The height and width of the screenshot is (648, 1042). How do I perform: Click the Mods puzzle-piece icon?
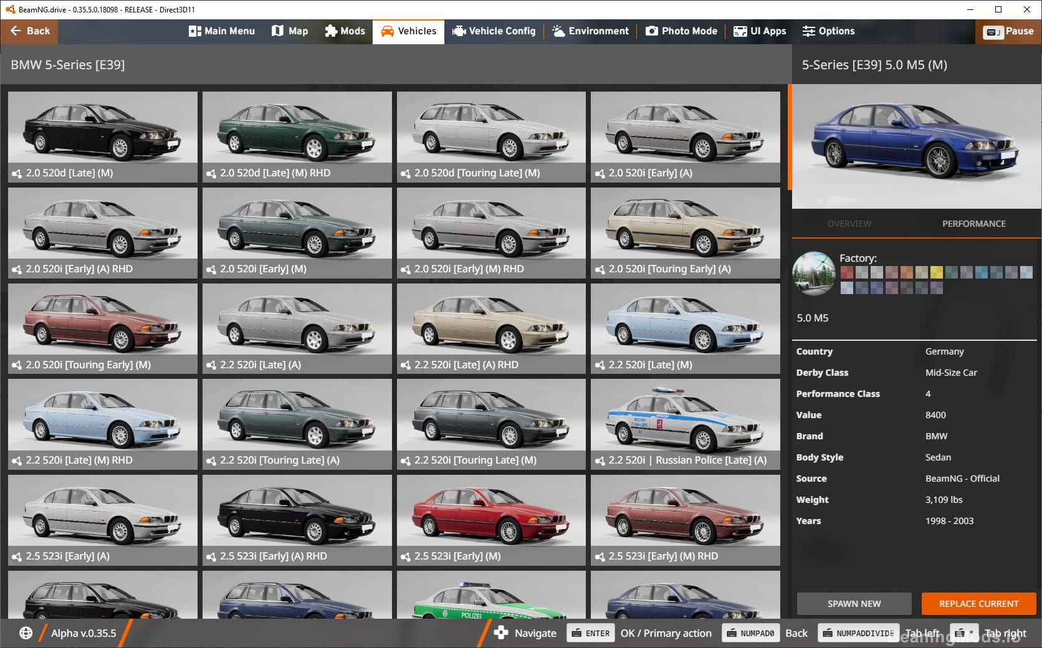coord(330,31)
